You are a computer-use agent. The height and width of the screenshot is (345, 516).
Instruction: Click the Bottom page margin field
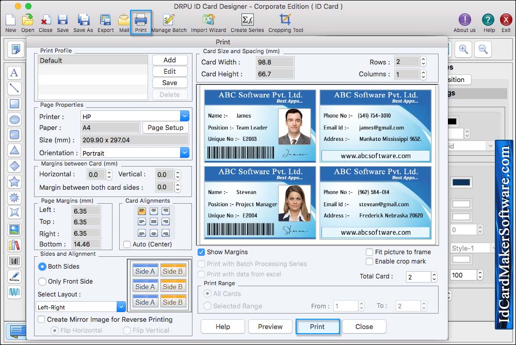click(x=87, y=244)
